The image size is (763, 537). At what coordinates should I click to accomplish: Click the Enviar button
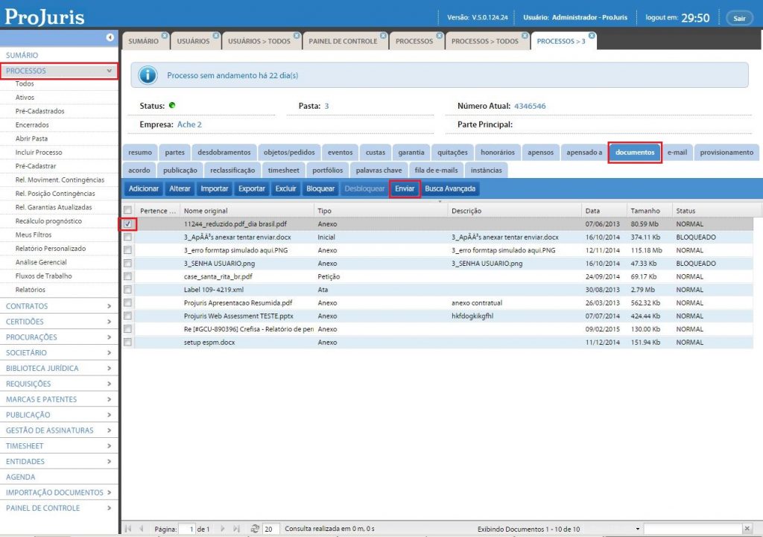point(405,188)
